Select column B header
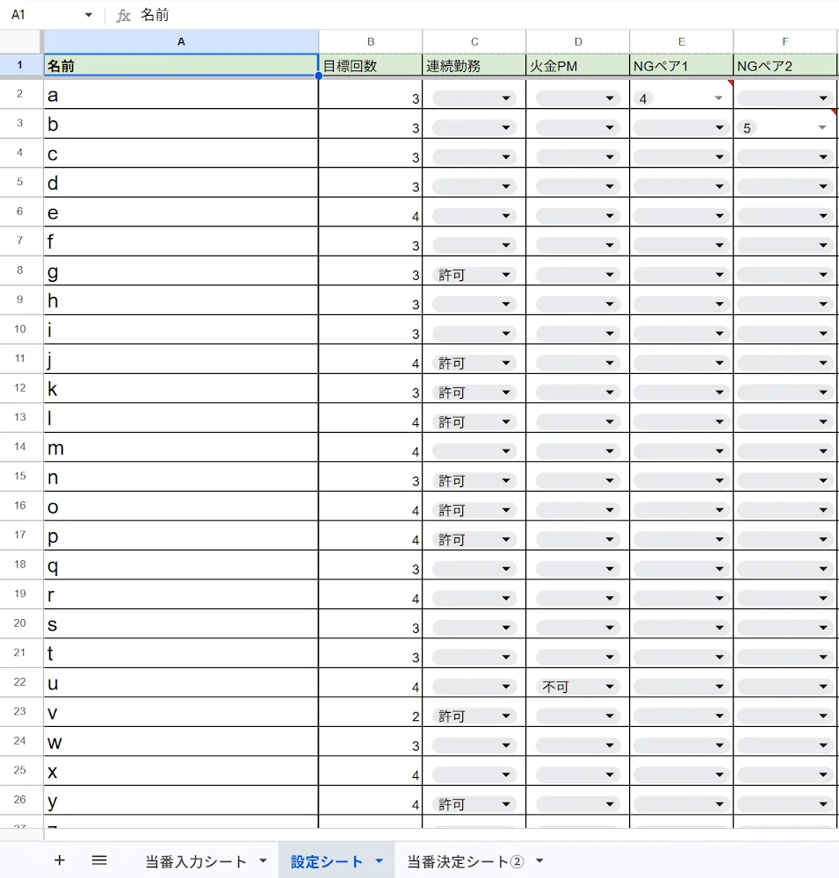 coord(371,42)
